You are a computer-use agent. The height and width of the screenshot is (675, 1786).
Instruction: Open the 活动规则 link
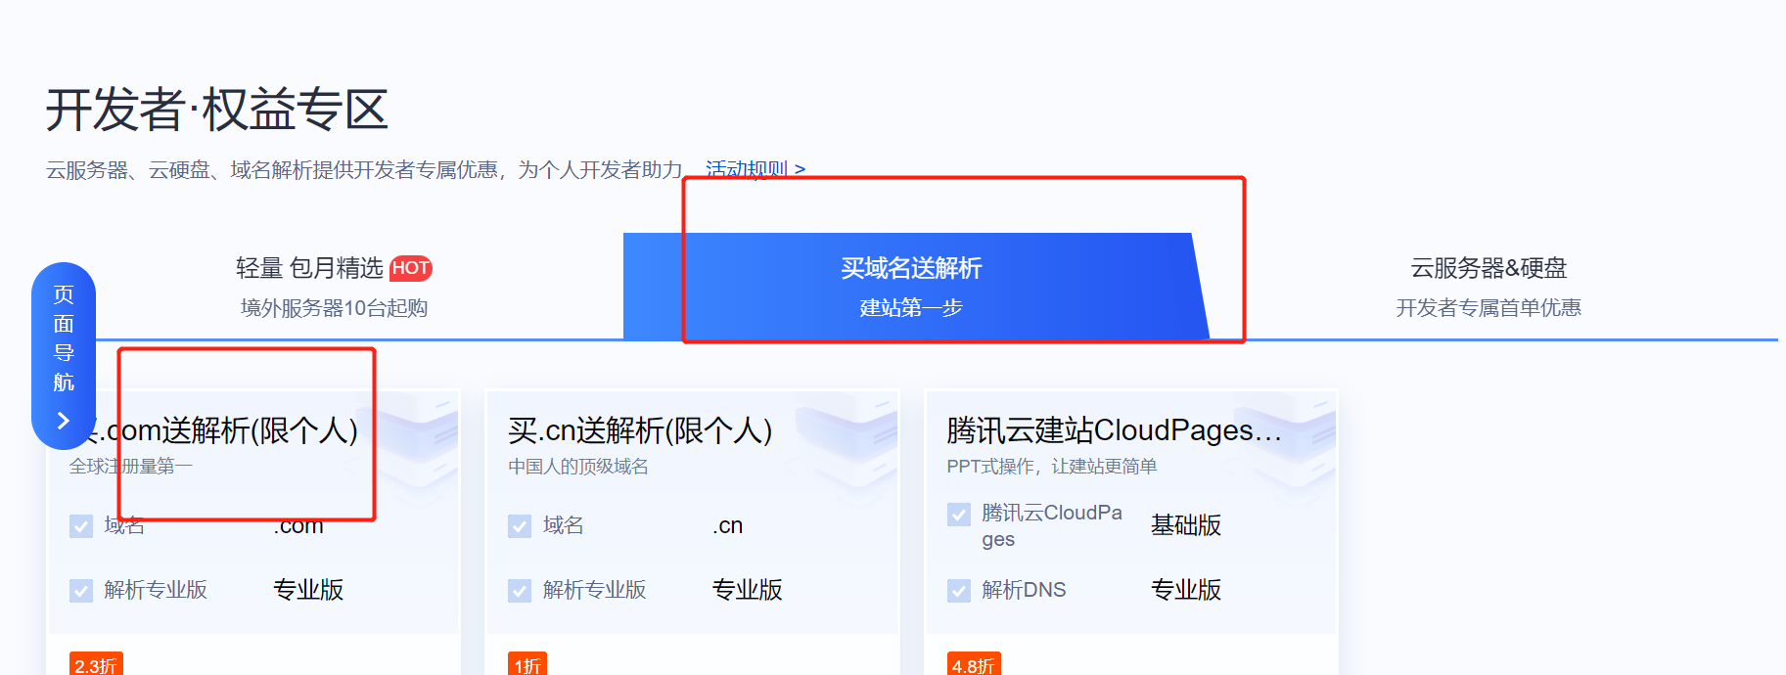[x=756, y=169]
